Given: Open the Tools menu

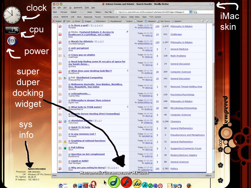Looking at the screenshot, I should 87,8.
